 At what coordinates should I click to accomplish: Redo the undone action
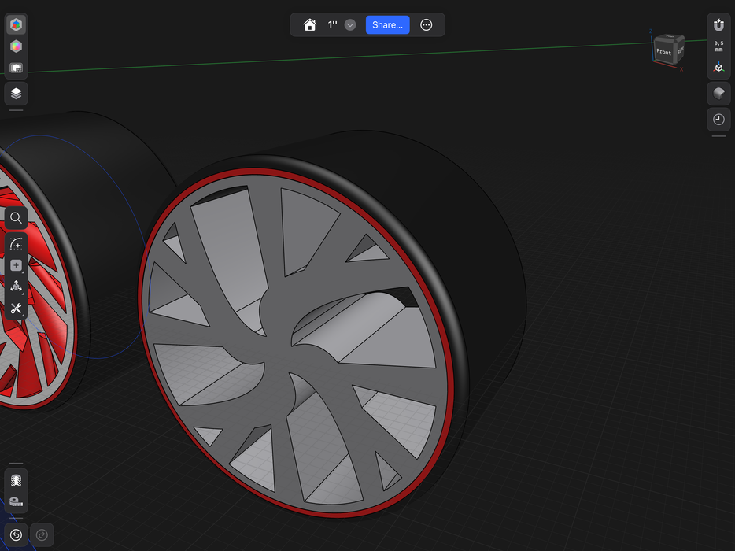(42, 535)
